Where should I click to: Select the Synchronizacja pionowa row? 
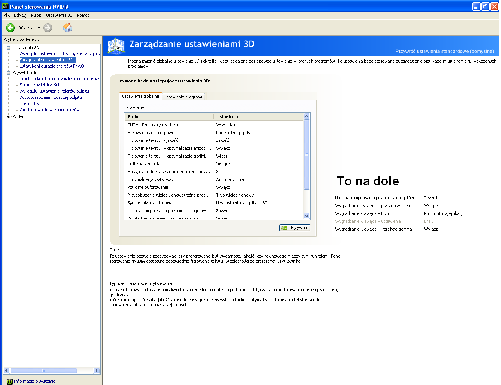pos(214,203)
